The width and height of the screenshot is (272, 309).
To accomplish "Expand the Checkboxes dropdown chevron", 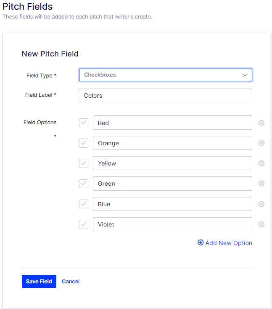I will tap(245, 75).
